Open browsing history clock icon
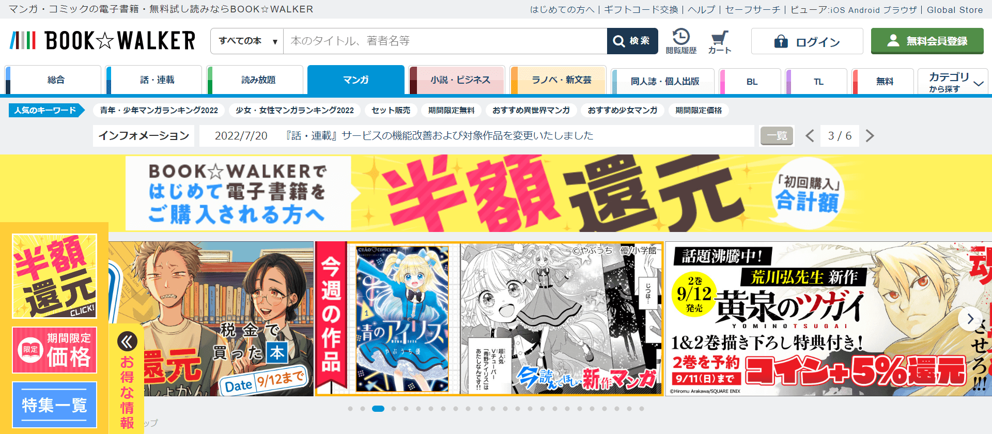 coord(681,41)
